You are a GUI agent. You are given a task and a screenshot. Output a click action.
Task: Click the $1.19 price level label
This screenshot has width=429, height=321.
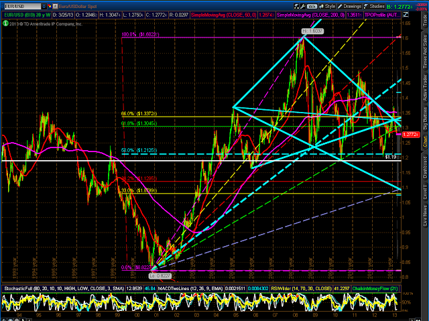pos(390,157)
